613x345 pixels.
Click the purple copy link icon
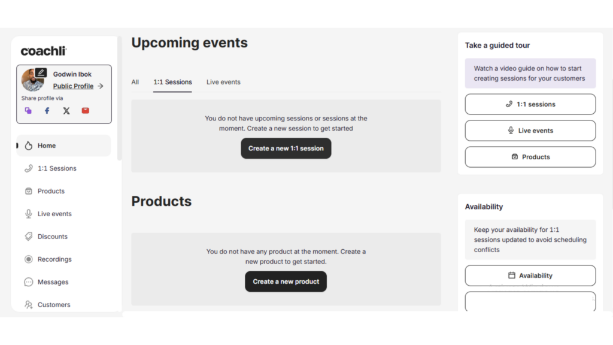click(x=28, y=111)
